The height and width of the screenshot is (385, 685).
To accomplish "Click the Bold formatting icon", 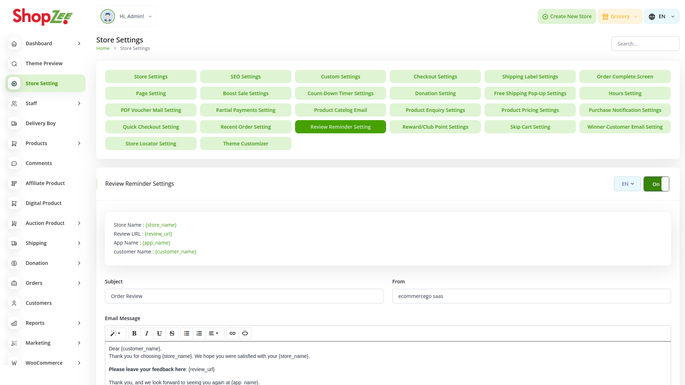I will (x=134, y=333).
